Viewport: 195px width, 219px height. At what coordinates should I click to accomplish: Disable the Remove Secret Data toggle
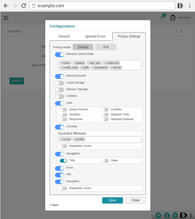pos(59,55)
